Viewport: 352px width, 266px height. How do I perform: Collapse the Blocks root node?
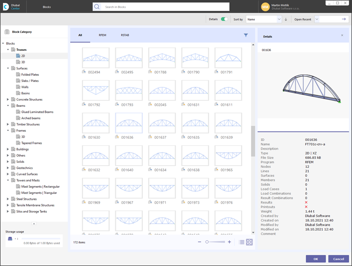click(3, 43)
